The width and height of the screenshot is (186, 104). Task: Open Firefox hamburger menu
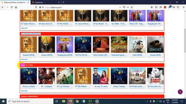[183, 7]
